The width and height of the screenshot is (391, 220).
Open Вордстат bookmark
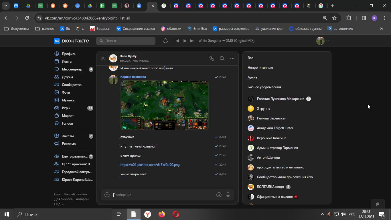point(100,29)
